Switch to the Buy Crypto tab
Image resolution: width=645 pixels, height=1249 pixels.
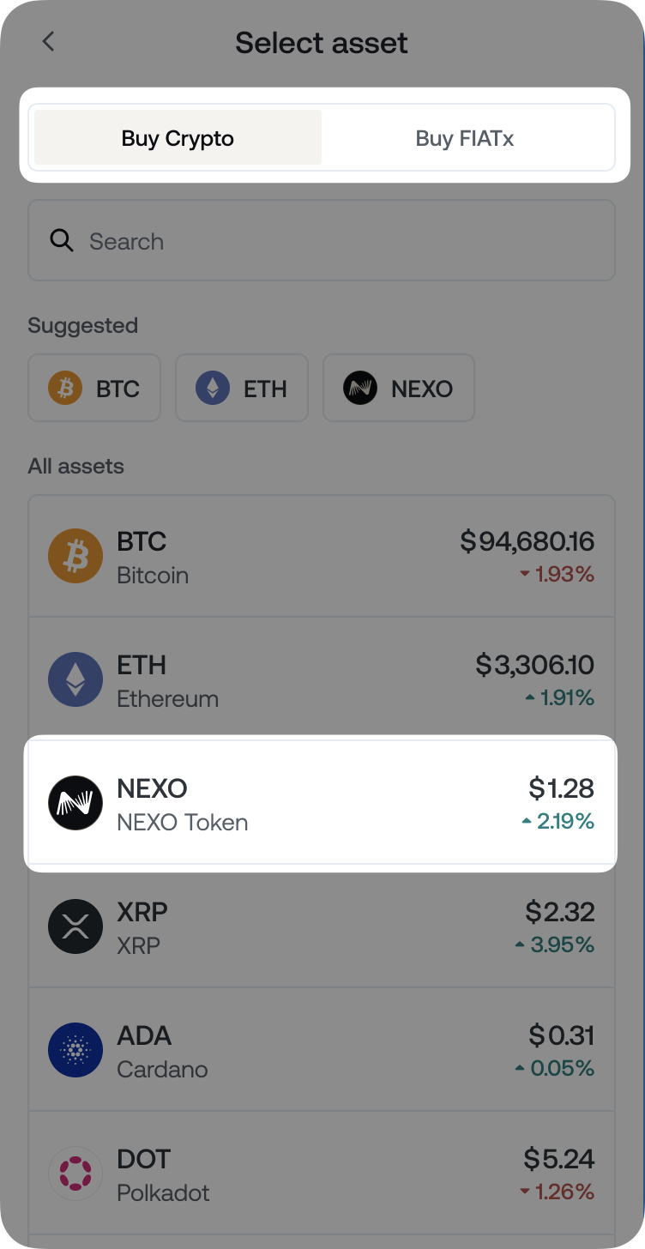(x=176, y=137)
